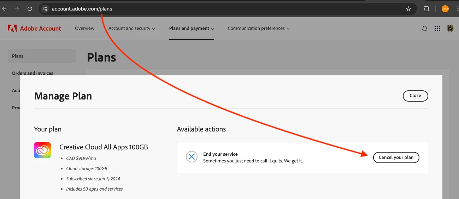The width and height of the screenshot is (459, 199).
Task: Open Orders and invoices in the sidebar
Action: pyautogui.click(x=33, y=73)
